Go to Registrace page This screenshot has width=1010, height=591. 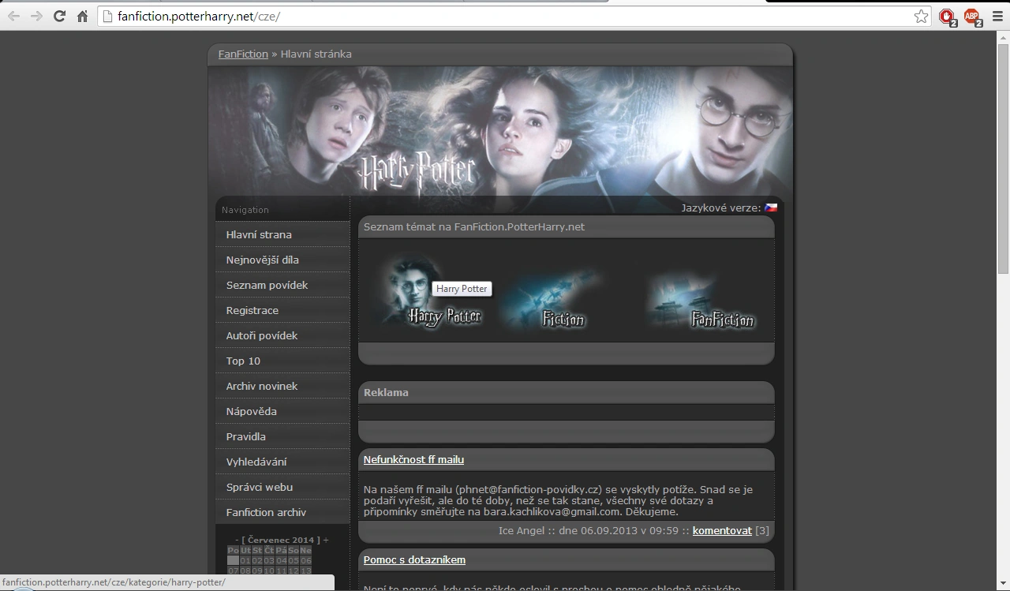point(282,310)
